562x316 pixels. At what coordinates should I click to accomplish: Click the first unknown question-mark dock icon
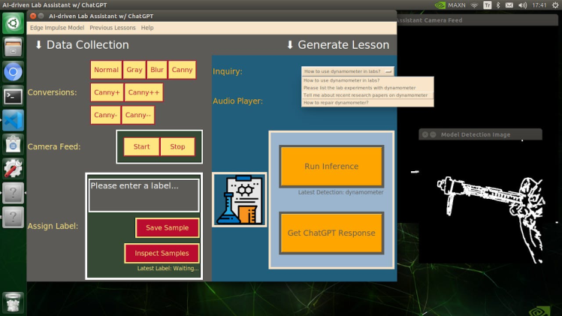click(x=13, y=193)
